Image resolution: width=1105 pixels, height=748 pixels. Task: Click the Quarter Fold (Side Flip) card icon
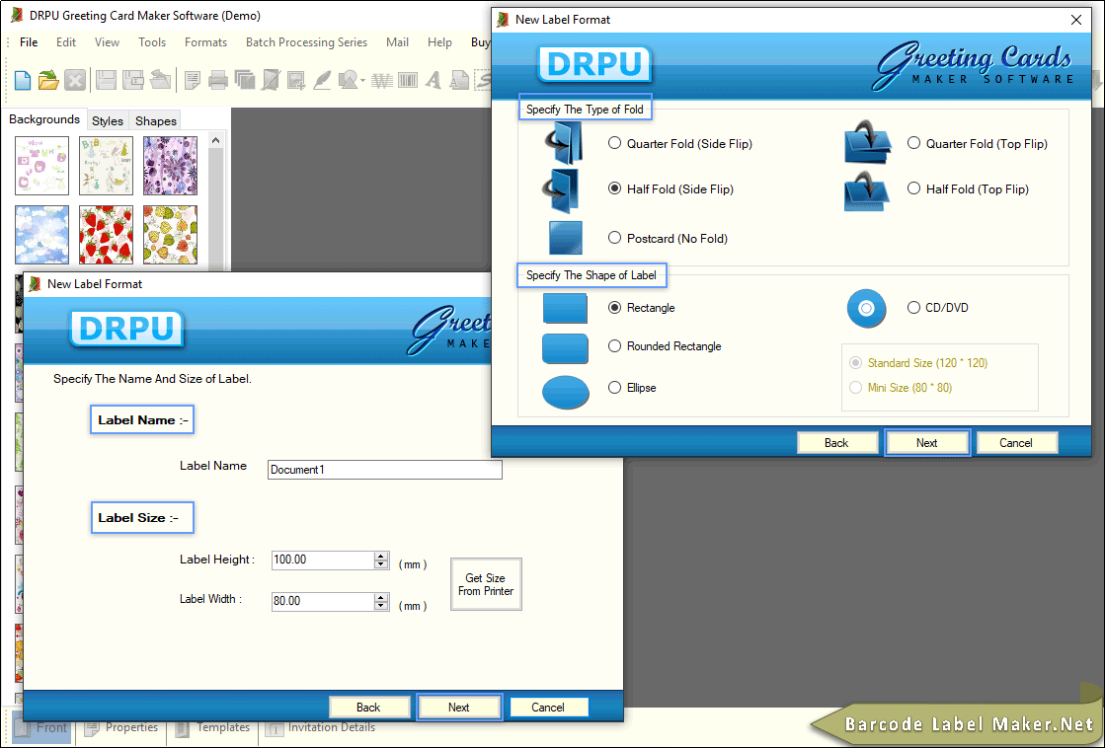pos(564,143)
